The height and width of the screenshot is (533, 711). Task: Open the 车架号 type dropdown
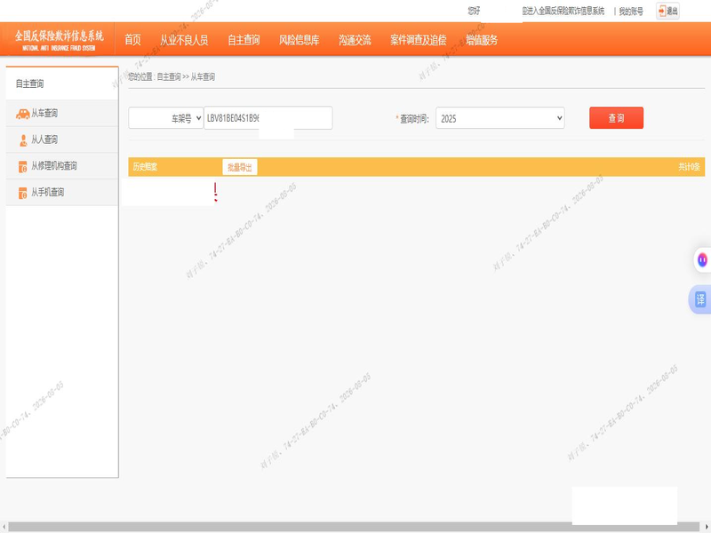166,118
